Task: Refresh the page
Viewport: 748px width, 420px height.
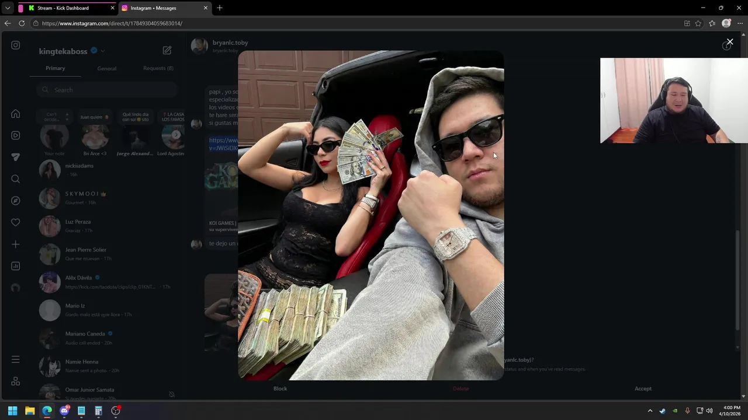Action: coord(22,23)
